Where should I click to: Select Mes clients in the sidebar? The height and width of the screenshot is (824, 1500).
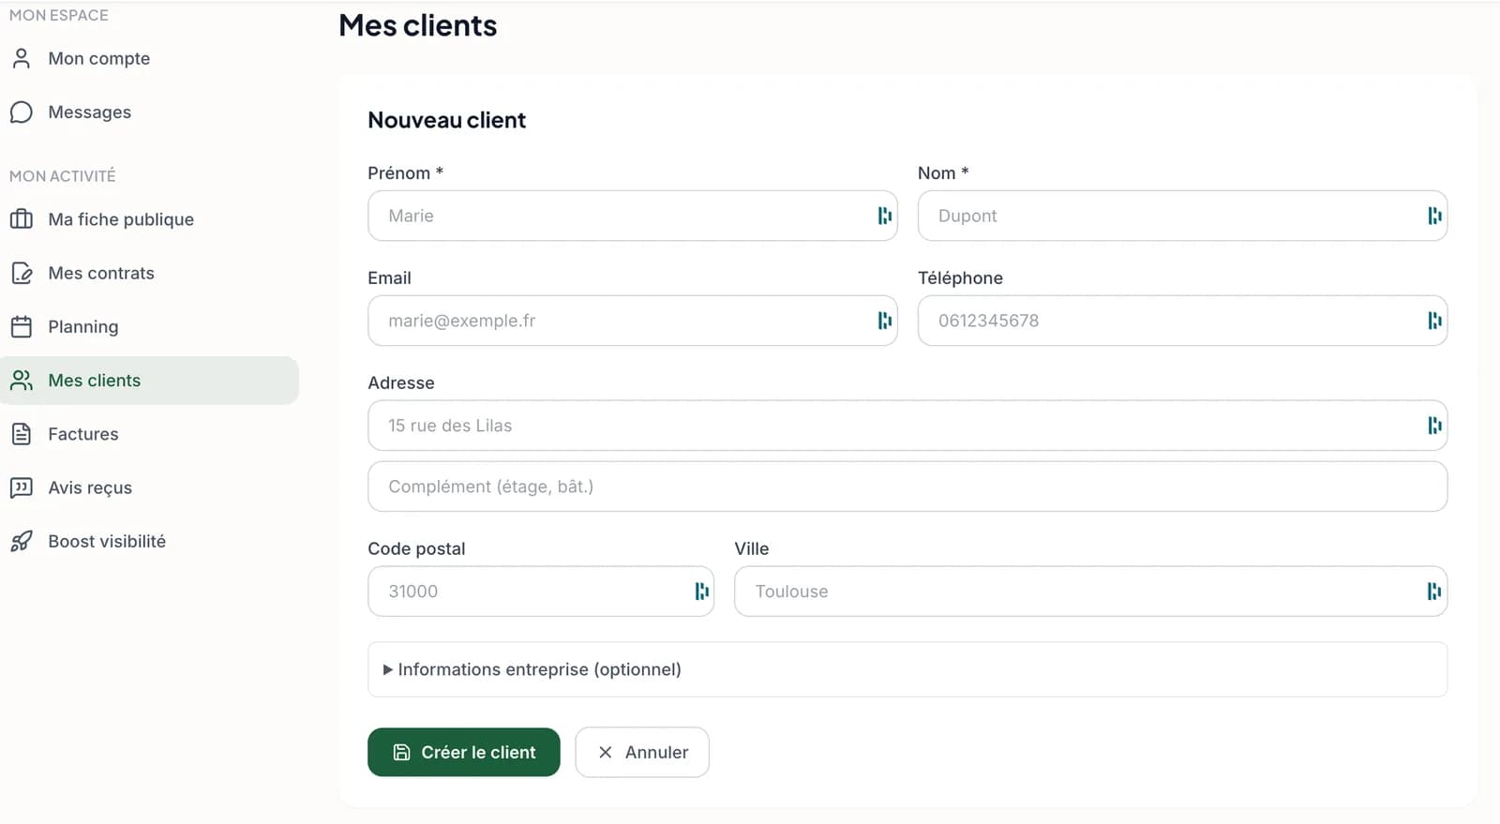tap(150, 381)
